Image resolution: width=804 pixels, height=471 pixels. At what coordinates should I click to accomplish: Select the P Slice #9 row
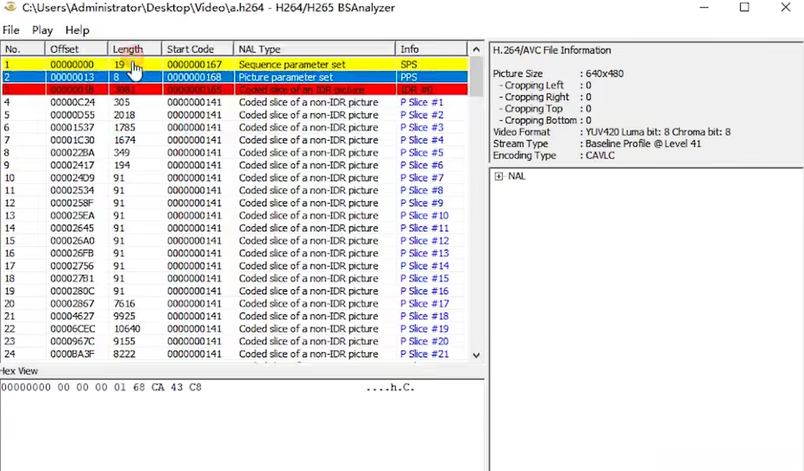tap(234, 203)
